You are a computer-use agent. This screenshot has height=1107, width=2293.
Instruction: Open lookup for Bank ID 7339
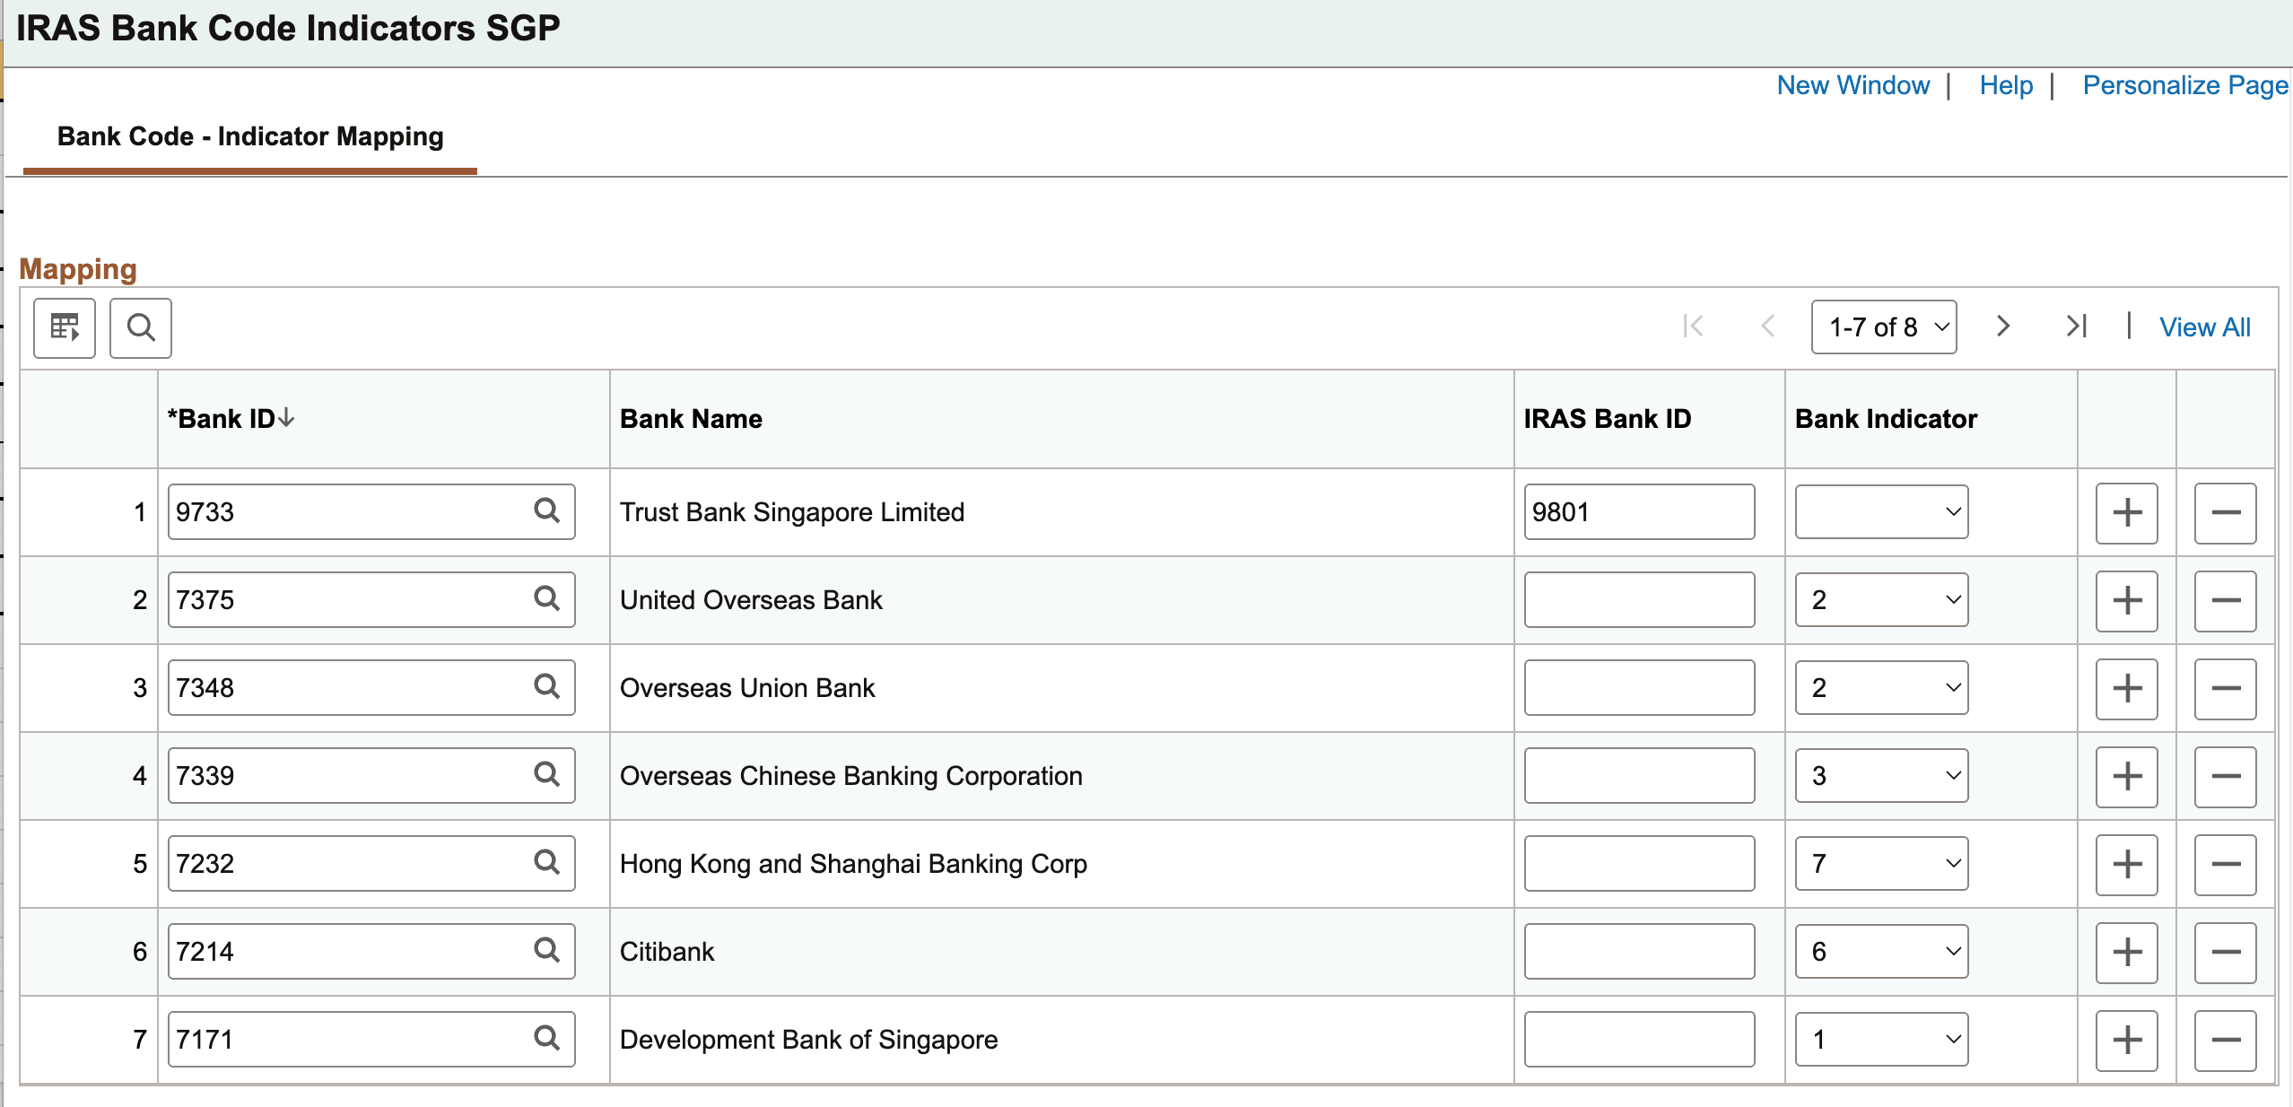[x=546, y=774]
